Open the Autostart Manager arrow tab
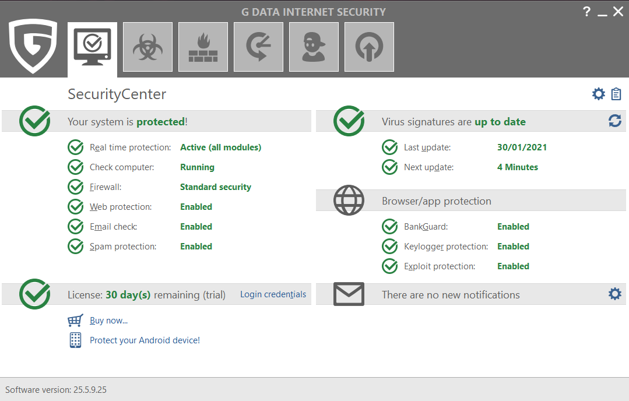This screenshot has height=401, width=629. point(369,47)
